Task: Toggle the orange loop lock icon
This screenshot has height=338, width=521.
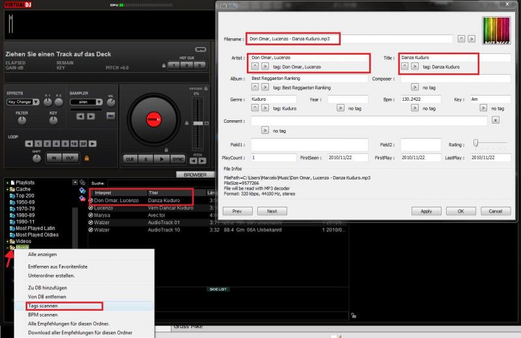Action: (87, 158)
